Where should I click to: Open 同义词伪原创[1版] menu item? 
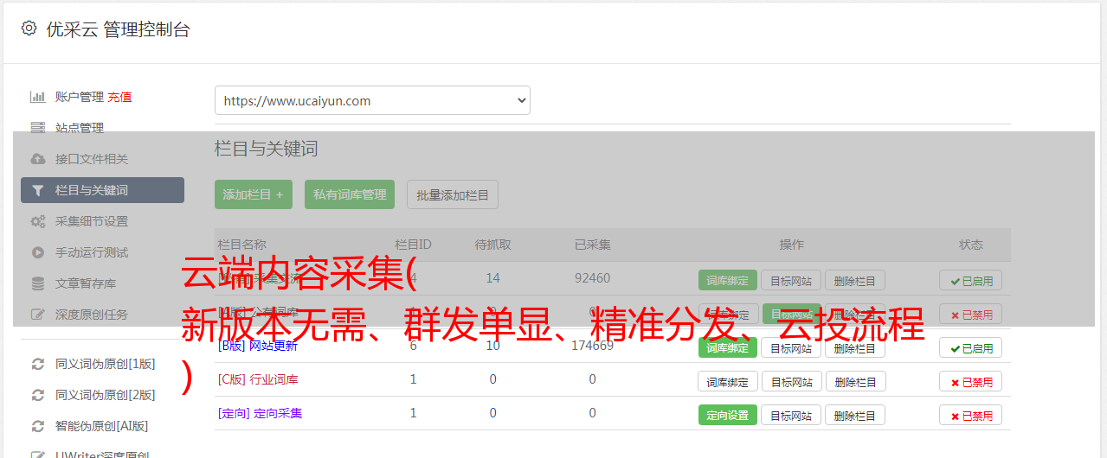click(106, 364)
